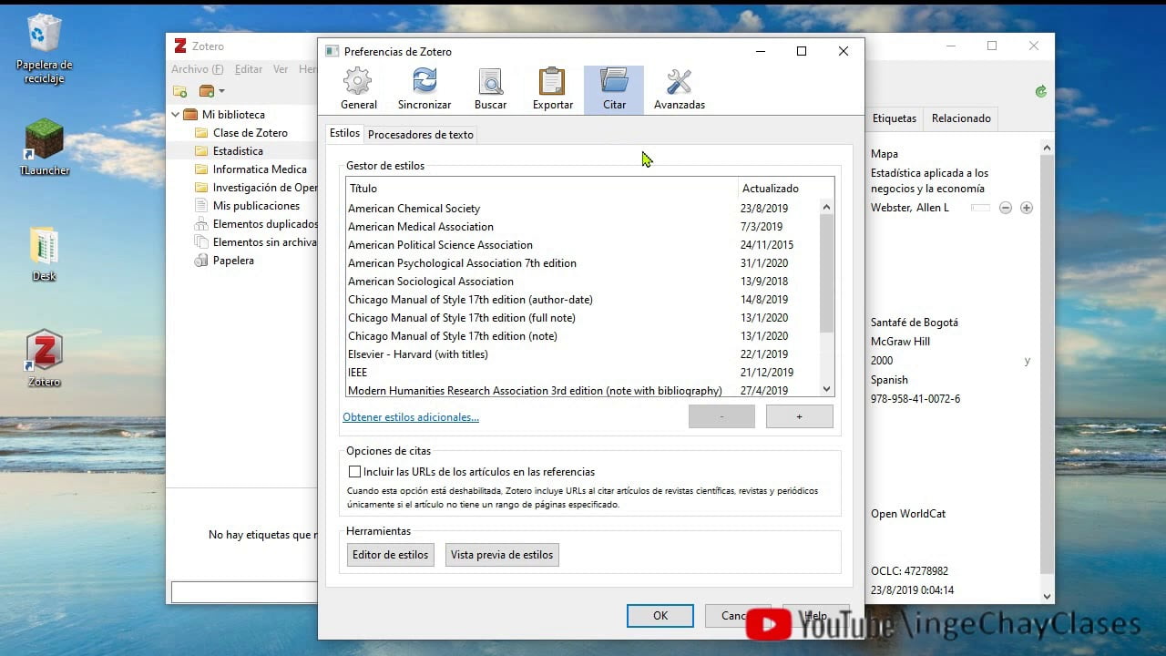Open the Editar menu in Zotero
Viewport: 1166px width, 656px height.
coord(249,69)
